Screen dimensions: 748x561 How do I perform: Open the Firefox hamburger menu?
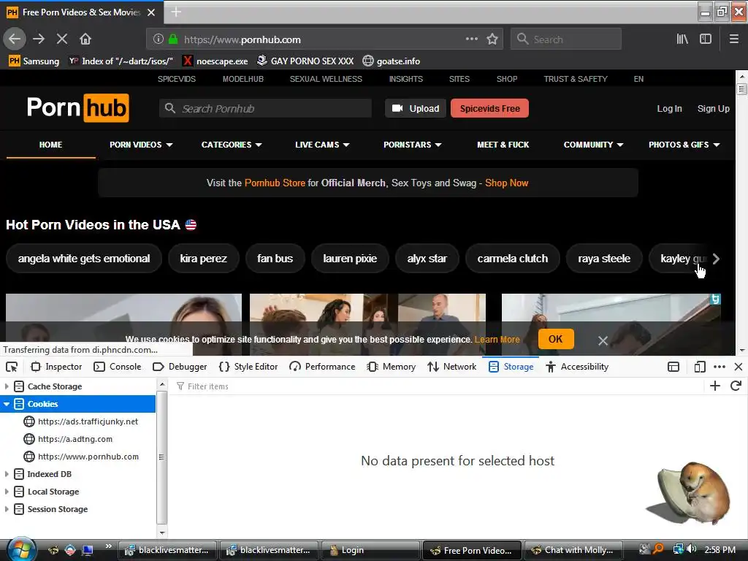tap(734, 39)
